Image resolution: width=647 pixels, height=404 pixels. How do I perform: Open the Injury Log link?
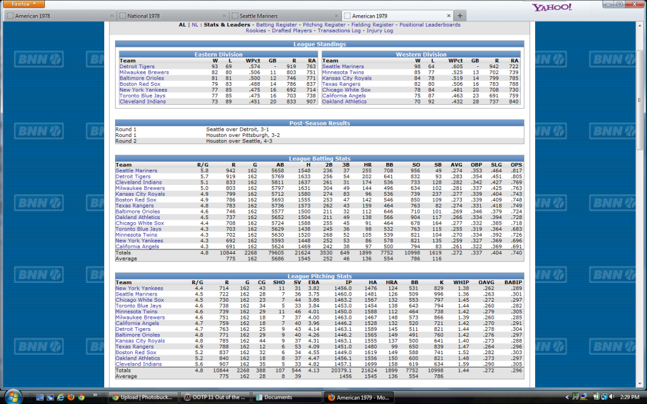point(380,30)
